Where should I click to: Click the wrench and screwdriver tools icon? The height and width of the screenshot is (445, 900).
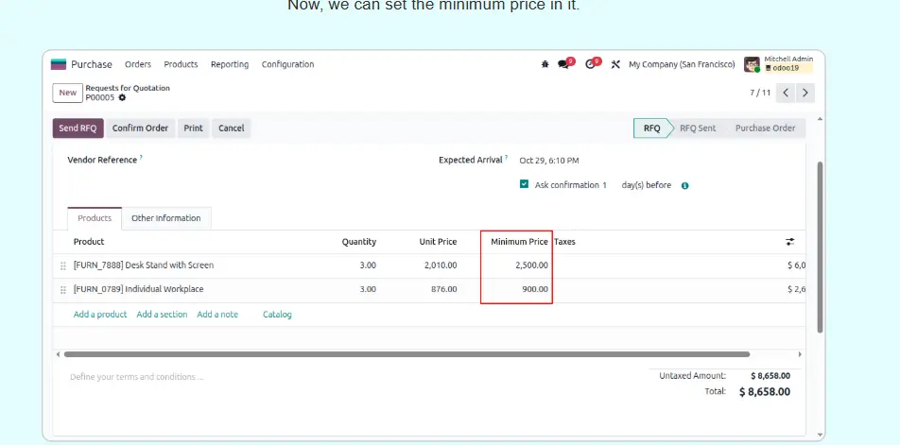point(615,64)
